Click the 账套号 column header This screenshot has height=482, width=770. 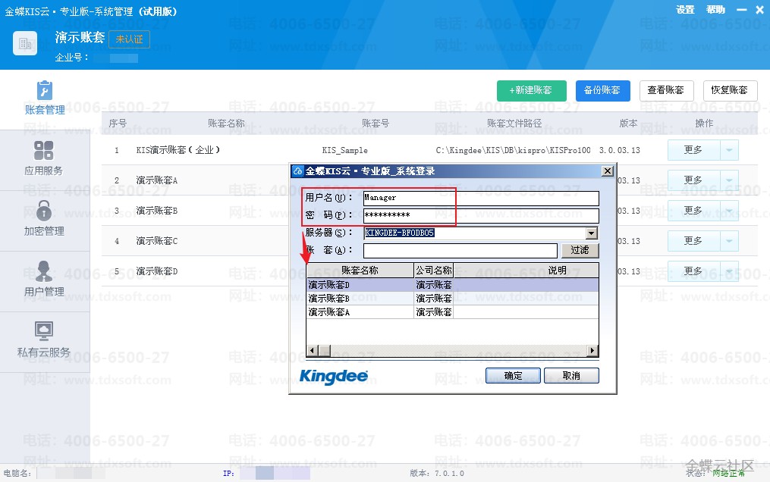(x=376, y=124)
